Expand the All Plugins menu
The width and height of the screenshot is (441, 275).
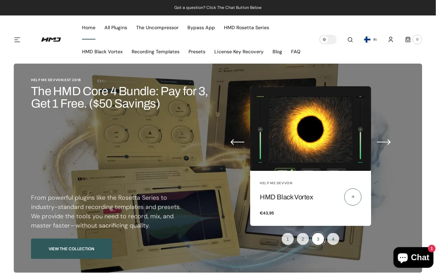click(x=116, y=27)
